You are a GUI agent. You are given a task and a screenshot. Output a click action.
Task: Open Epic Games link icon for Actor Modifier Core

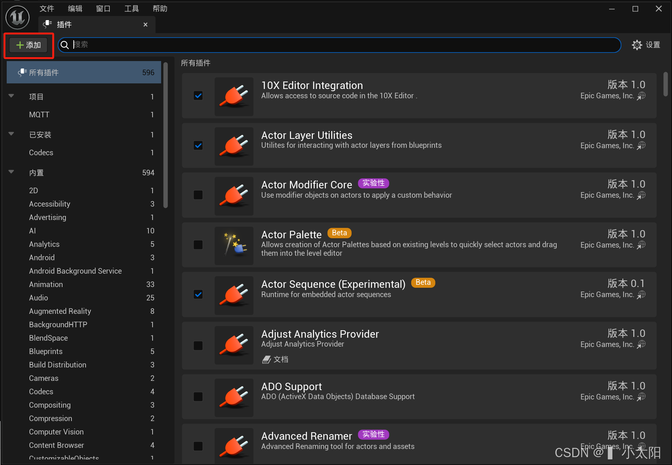(x=641, y=195)
